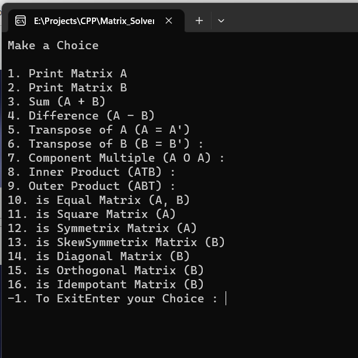
Task: Open a new terminal tab with plus
Action: click(199, 21)
